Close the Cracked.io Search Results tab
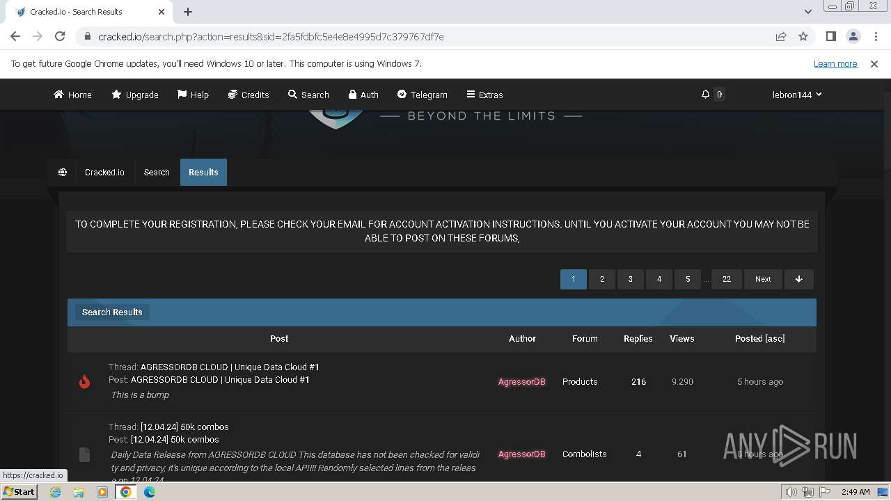The height and width of the screenshot is (501, 891). 161,12
